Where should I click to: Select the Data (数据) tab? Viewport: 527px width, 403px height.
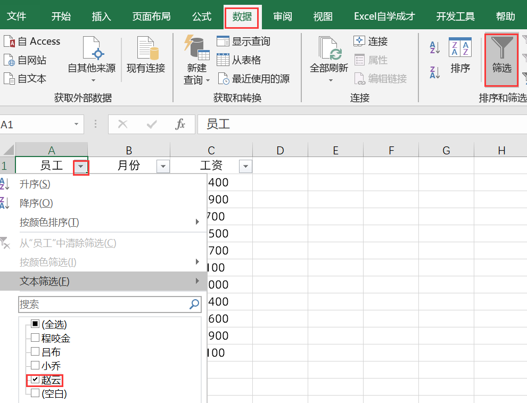tap(242, 16)
